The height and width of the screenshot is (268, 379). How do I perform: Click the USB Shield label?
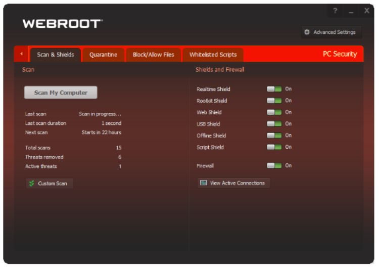tap(208, 124)
